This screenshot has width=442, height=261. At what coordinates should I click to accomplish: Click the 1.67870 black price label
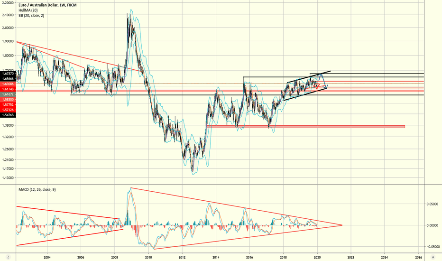click(x=9, y=74)
